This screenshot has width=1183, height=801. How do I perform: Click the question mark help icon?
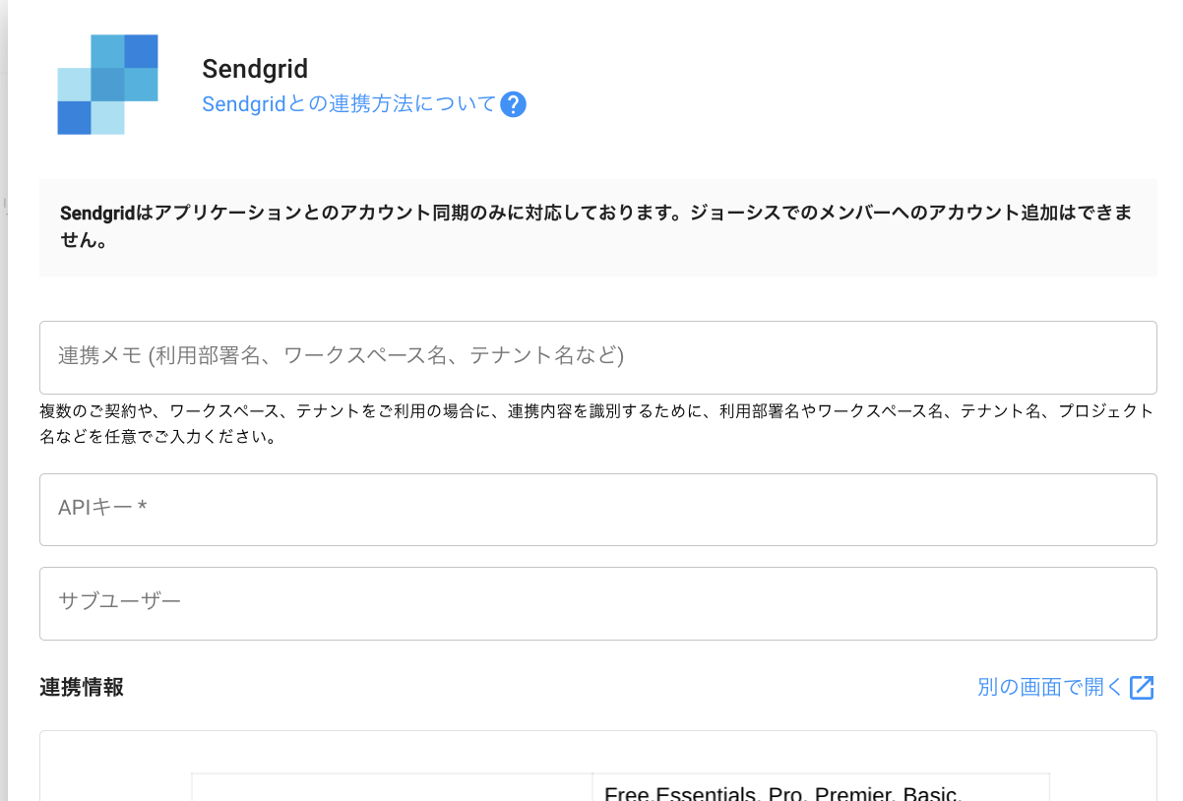click(x=513, y=104)
